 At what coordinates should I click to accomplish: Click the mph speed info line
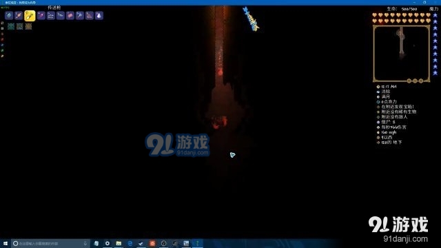click(387, 132)
